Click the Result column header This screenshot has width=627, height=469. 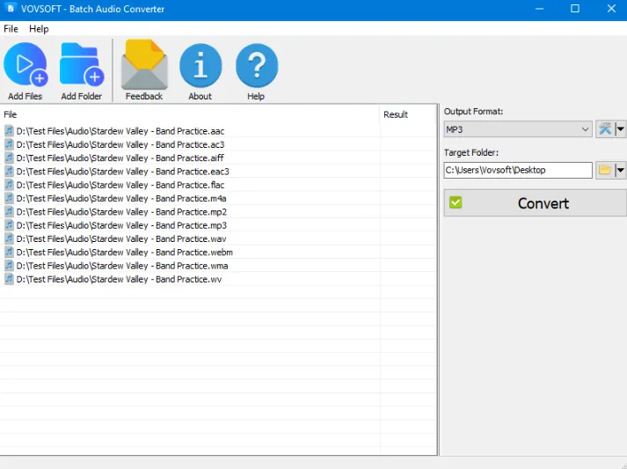[408, 114]
